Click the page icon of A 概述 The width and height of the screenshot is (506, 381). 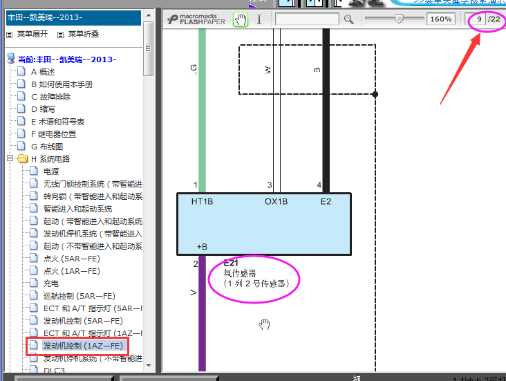(x=21, y=71)
